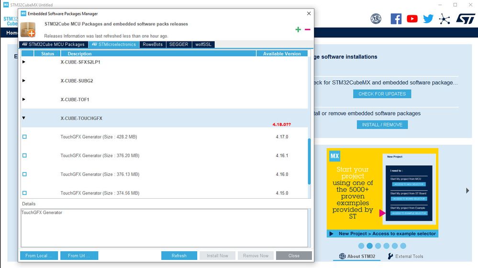
Task: Click the Close button in dialog
Action: [x=294, y=256]
